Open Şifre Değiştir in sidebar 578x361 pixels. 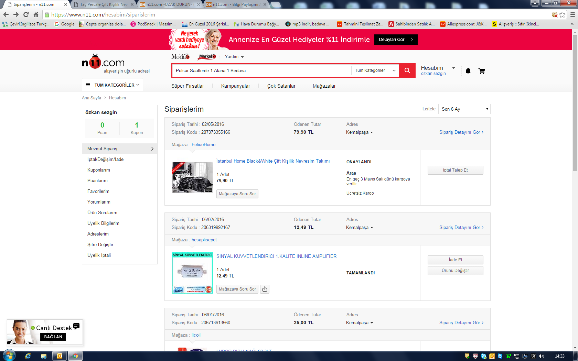[100, 244]
